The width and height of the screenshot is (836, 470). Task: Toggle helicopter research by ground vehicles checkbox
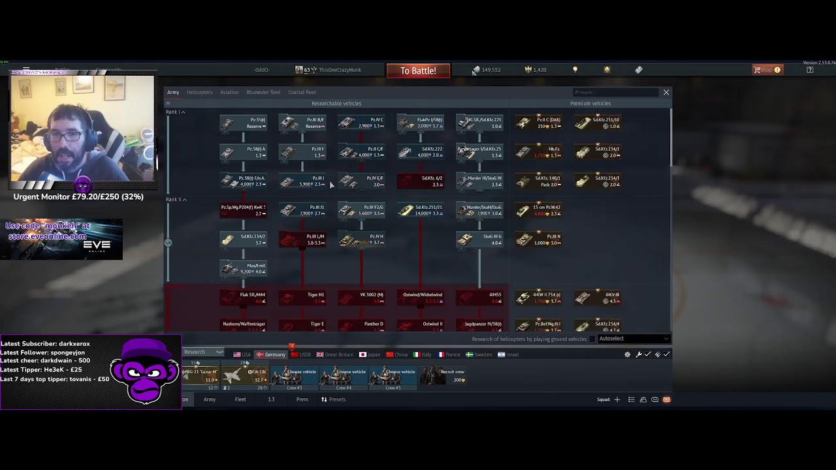593,339
